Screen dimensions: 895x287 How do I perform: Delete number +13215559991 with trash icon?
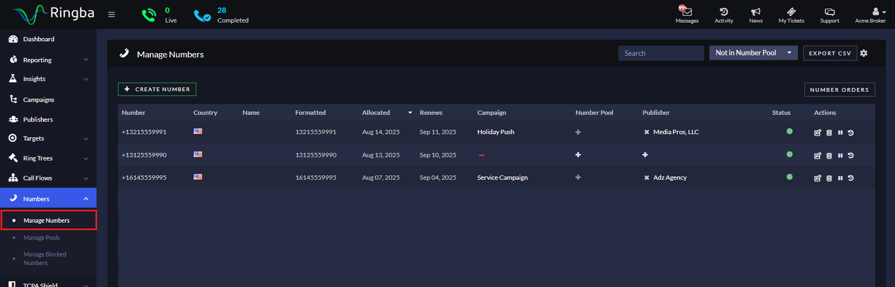pyautogui.click(x=829, y=133)
